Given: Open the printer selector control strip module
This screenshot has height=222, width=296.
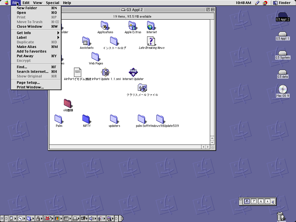Looking at the screenshot, I should 76,219.
